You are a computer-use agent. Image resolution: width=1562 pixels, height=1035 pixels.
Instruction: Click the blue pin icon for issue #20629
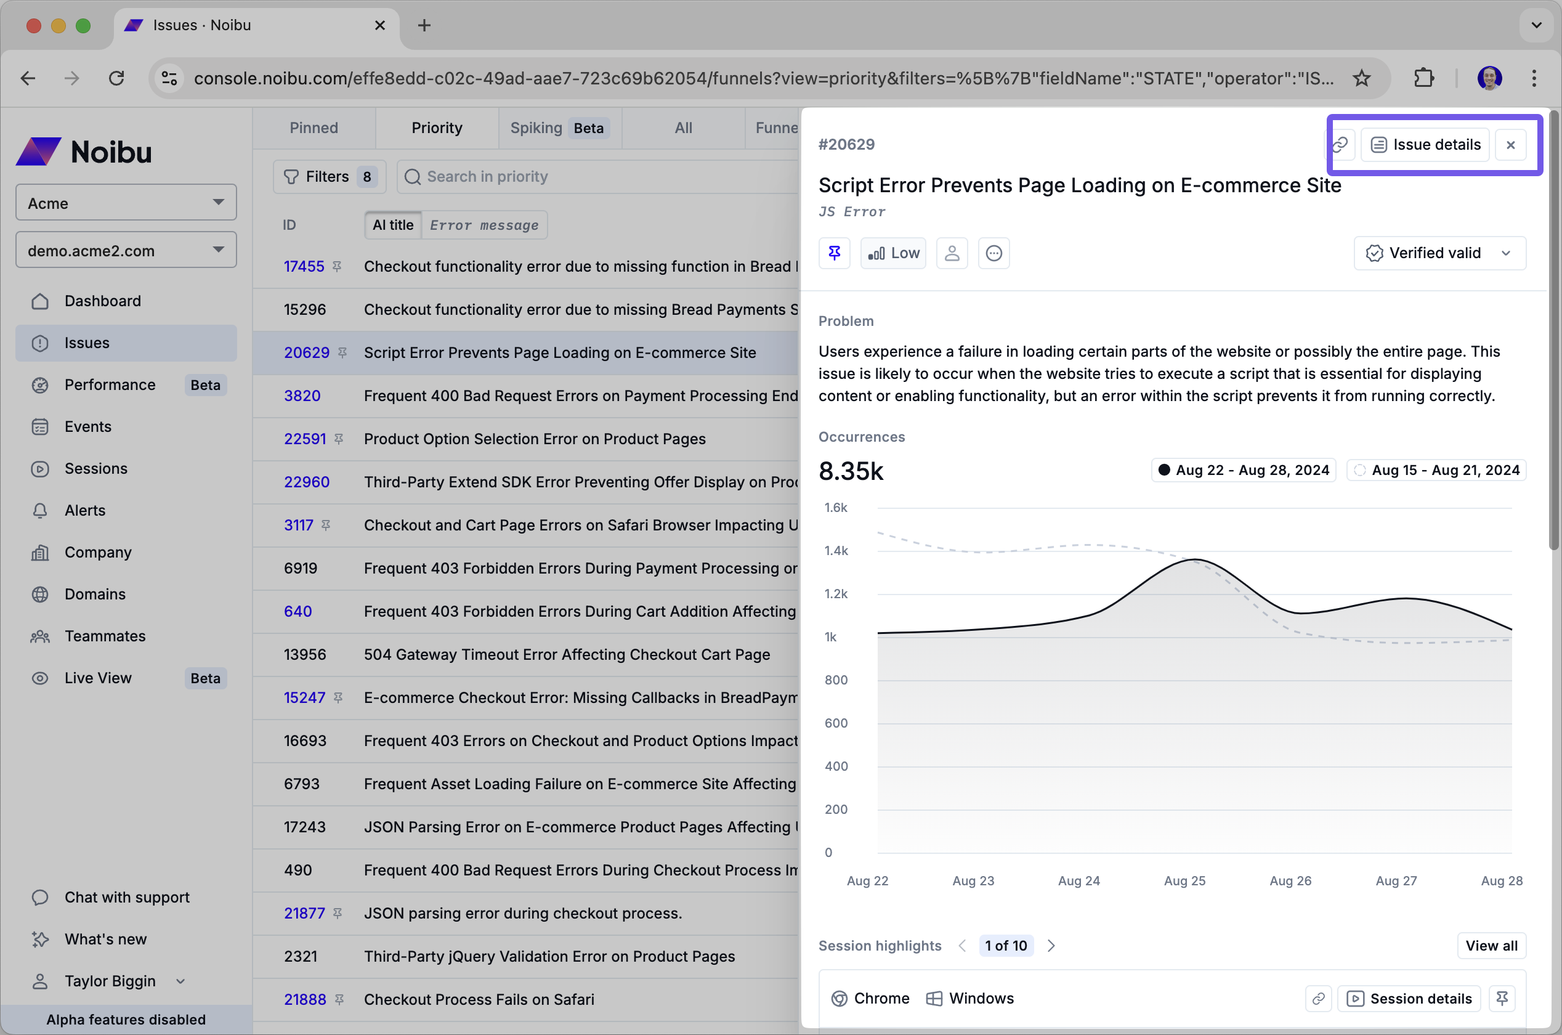(x=834, y=253)
